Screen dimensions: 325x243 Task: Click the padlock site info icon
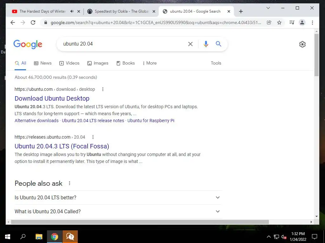pyautogui.click(x=46, y=22)
